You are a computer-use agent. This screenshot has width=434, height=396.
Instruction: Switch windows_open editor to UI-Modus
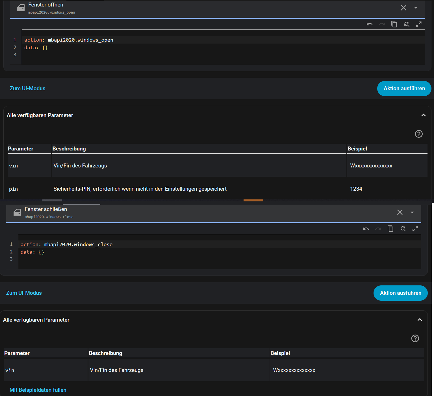tap(27, 89)
